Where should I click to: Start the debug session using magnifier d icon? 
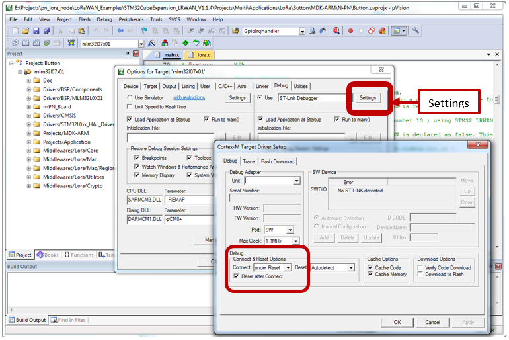pos(336,31)
